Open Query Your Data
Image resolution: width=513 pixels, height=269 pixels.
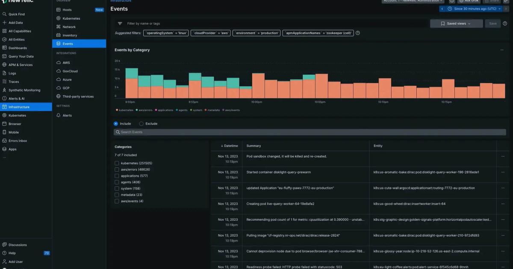pyautogui.click(x=21, y=56)
